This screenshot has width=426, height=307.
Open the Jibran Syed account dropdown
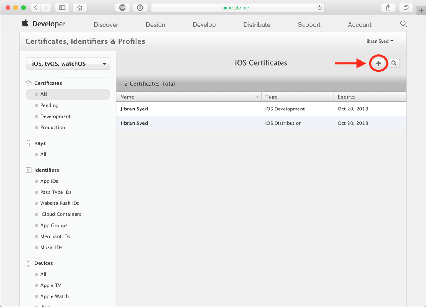tap(379, 41)
